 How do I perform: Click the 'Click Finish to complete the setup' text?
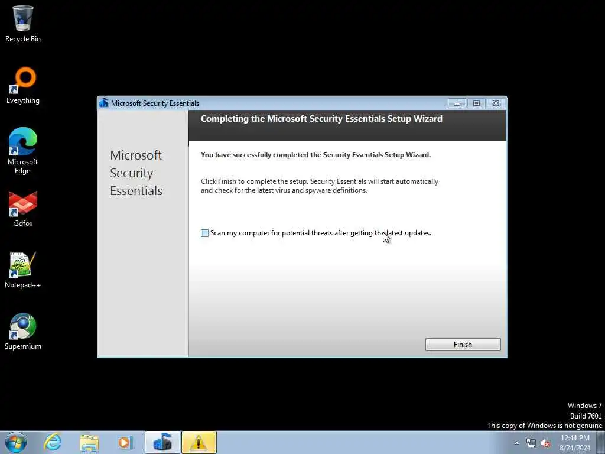[x=320, y=186]
